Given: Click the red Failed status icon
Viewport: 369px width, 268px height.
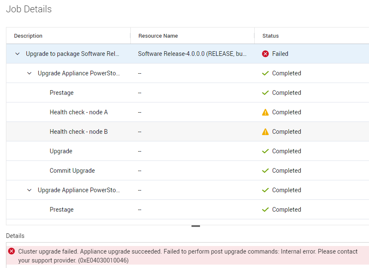Looking at the screenshot, I should (265, 54).
